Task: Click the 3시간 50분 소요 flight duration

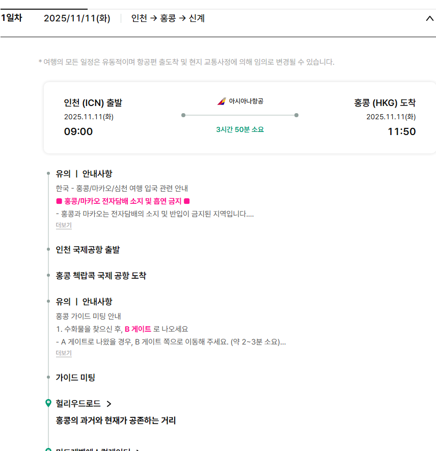Action: click(x=240, y=129)
